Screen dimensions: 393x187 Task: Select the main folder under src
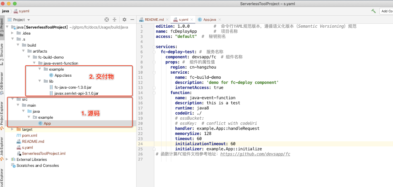(32, 105)
